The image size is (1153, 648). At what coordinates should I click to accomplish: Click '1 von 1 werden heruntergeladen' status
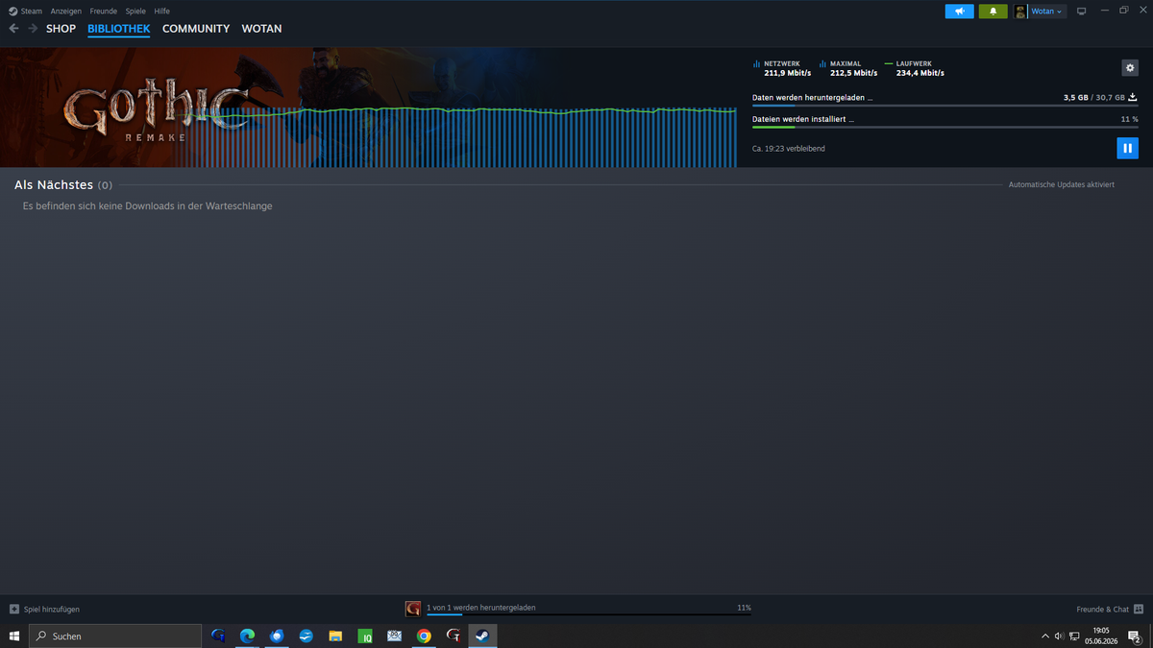481,608
